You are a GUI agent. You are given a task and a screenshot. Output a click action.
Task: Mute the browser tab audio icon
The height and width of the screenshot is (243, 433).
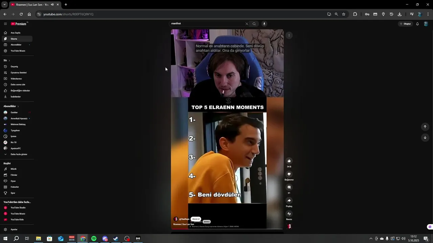[x=52, y=5]
